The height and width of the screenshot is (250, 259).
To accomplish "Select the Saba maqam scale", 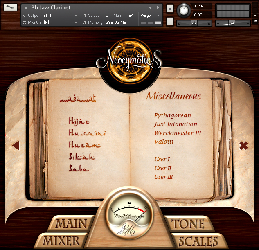I will [x=79, y=168].
